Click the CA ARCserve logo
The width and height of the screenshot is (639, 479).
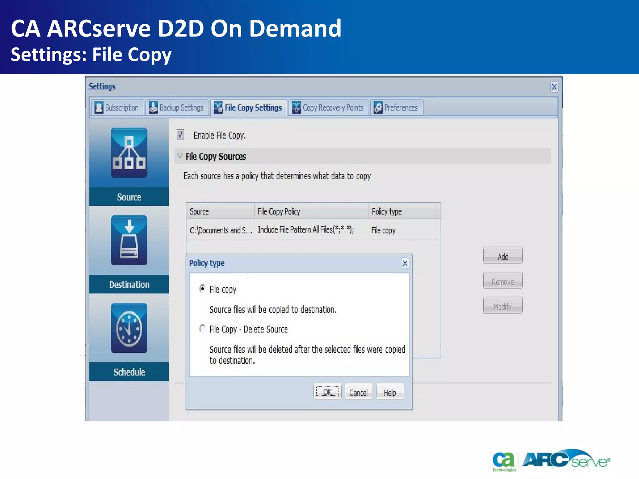click(x=551, y=460)
